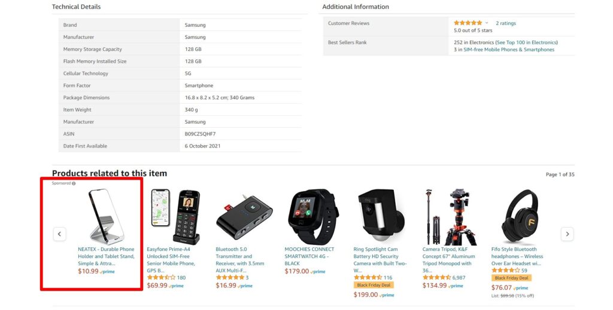Click the Easyfone senior phone image

coord(175,217)
